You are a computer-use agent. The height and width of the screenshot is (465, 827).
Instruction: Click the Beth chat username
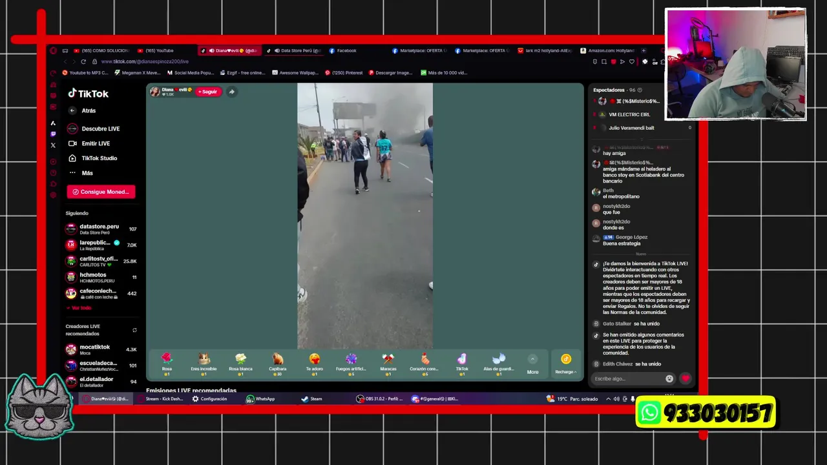tap(608, 191)
